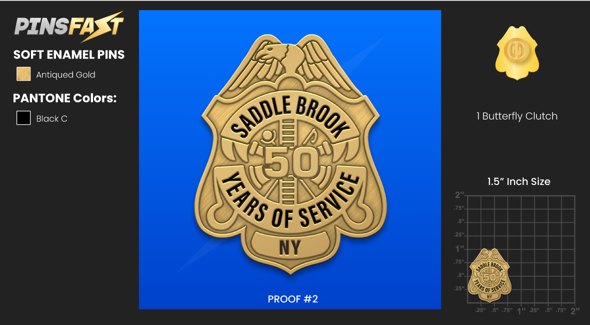Click the PROOF #2 label
The height and width of the screenshot is (325, 590).
click(x=292, y=299)
